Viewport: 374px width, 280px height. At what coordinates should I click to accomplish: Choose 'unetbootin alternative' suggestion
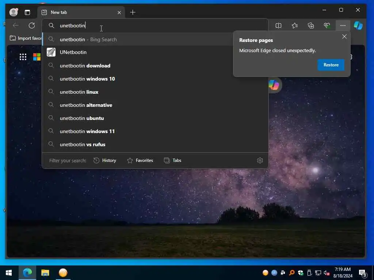[155, 105]
